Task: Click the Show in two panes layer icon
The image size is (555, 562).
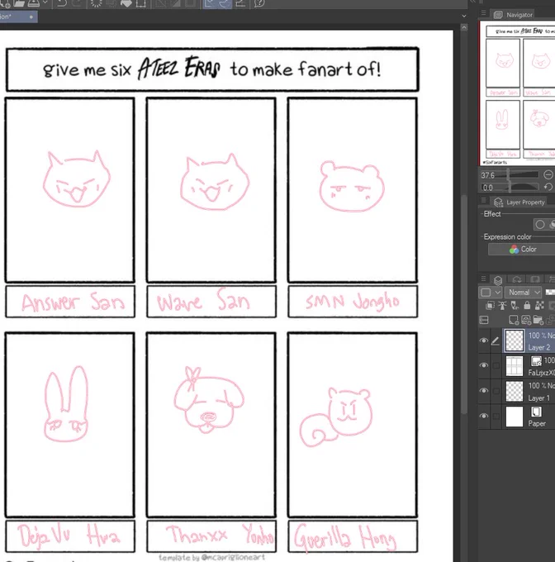Action: 484,320
